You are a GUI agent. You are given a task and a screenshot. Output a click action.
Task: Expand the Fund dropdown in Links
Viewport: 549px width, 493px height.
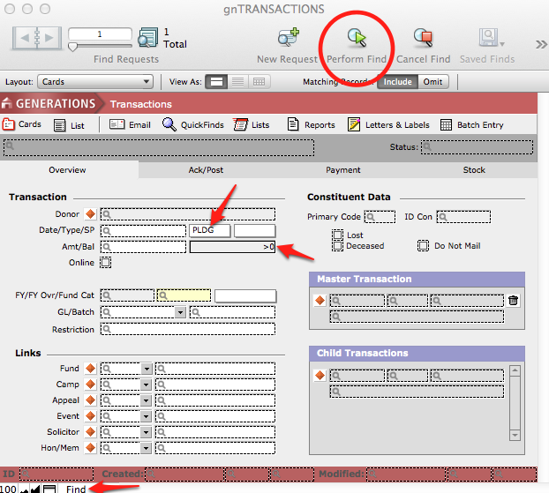(x=146, y=369)
